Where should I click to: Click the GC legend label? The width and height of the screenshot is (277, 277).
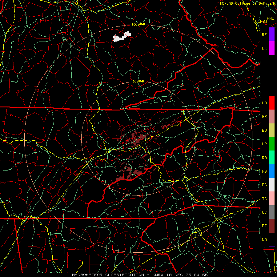point(264,212)
